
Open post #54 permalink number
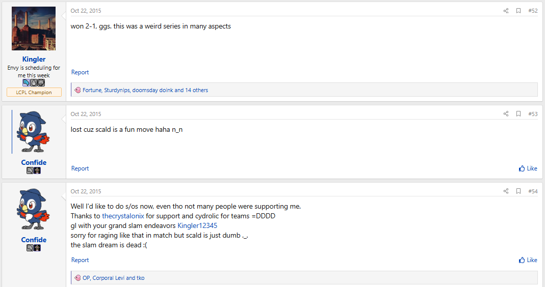(x=533, y=191)
